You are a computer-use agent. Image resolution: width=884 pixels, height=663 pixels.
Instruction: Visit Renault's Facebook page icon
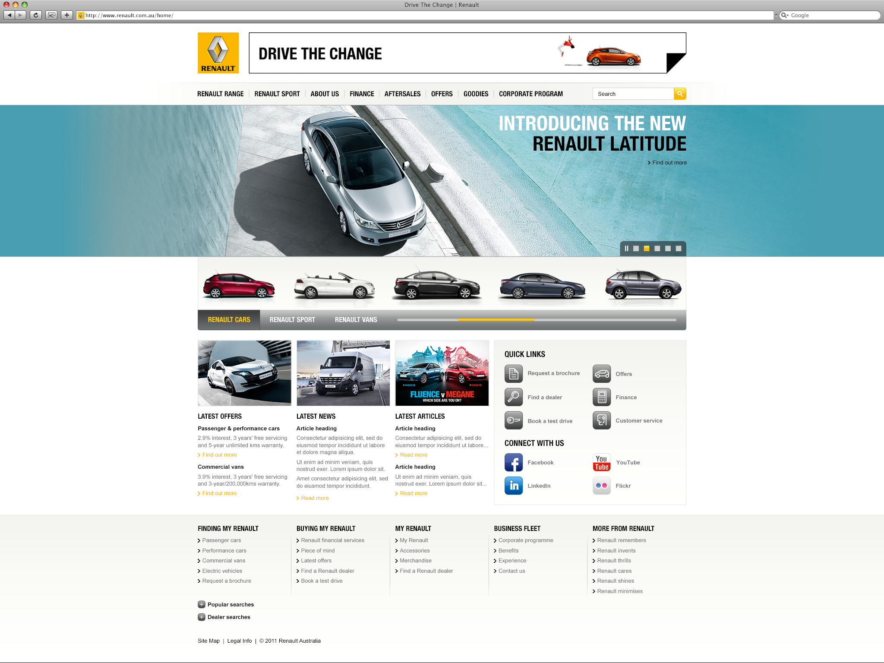[513, 462]
